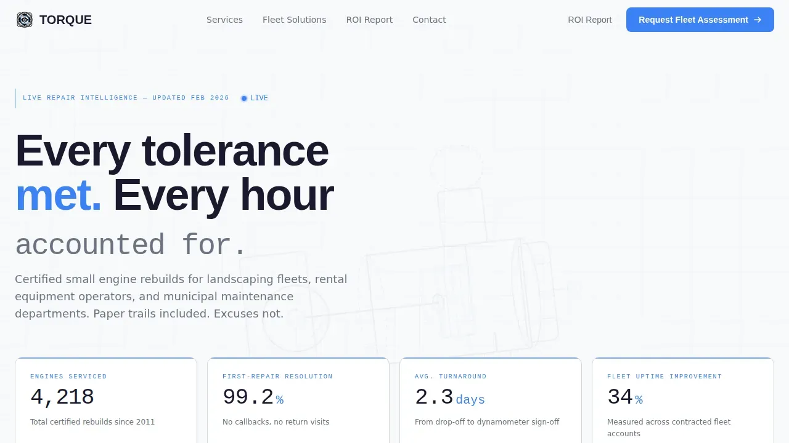The height and width of the screenshot is (443, 789).
Task: Click 'Total certified rebuilds since 2011' text
Action: point(92,422)
